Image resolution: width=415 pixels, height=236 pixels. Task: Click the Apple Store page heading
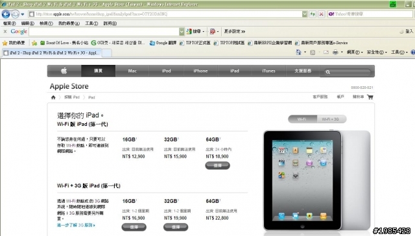pyautogui.click(x=69, y=86)
